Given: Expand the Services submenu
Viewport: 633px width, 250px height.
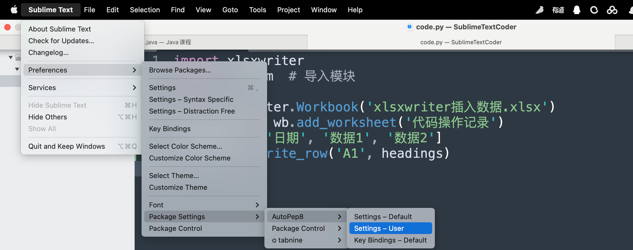Looking at the screenshot, I should point(82,87).
